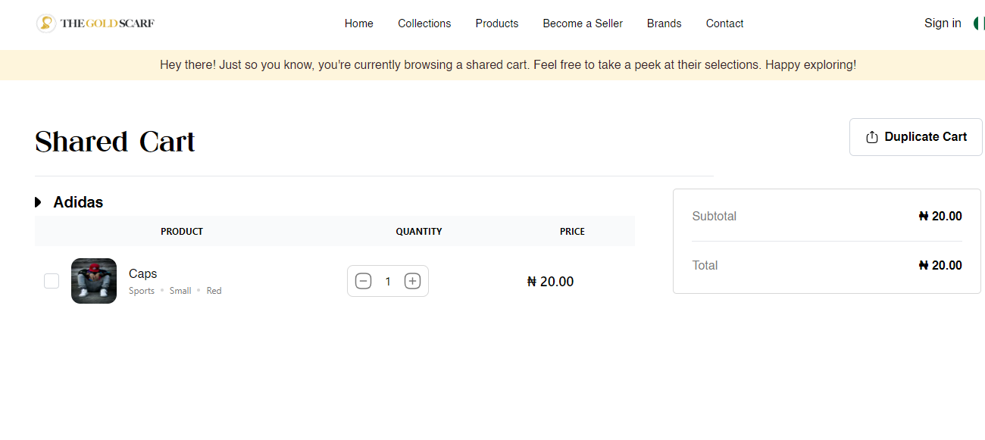The image size is (985, 440).
Task: Click the Sign in link
Action: 943,23
